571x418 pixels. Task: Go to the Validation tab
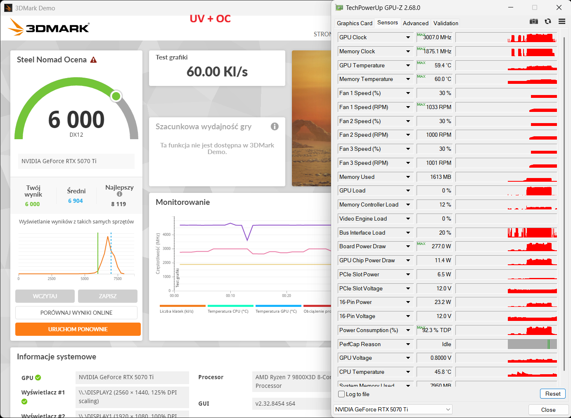coord(446,23)
